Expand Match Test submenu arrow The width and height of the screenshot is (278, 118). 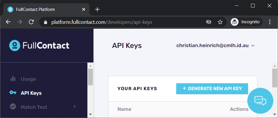[x=75, y=107]
